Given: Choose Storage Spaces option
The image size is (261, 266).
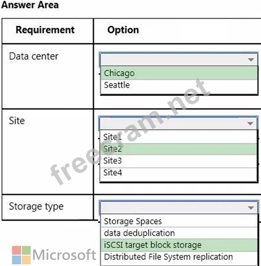Looking at the screenshot, I should click(x=179, y=221).
